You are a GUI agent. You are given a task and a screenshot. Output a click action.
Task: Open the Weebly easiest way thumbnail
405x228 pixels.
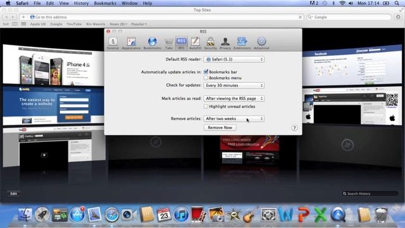pos(53,106)
